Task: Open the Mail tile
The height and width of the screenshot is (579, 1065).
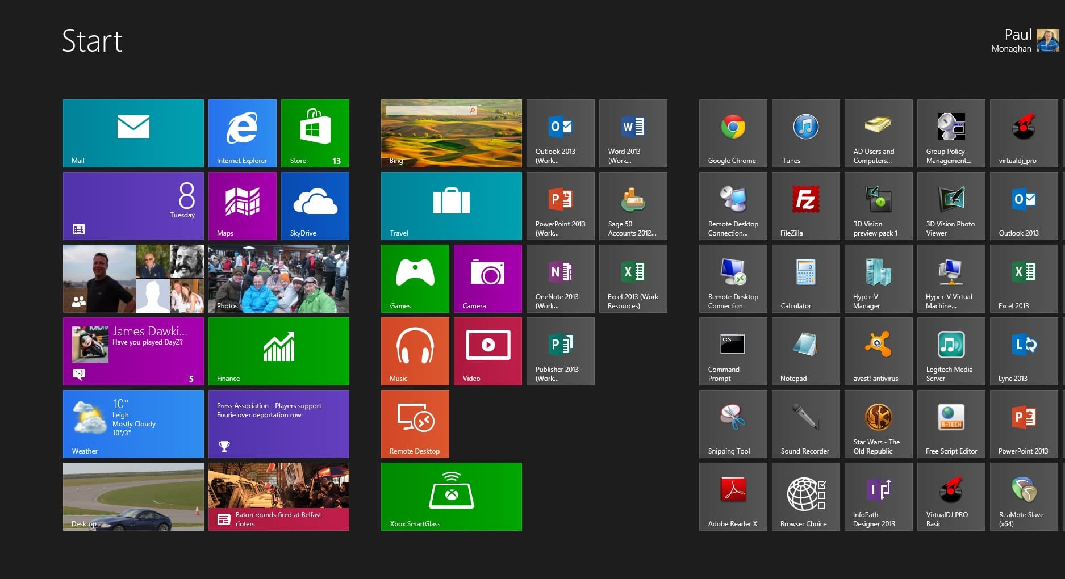Action: 133,133
